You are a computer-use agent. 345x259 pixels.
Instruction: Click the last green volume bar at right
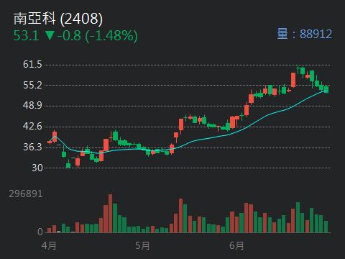click(326, 227)
